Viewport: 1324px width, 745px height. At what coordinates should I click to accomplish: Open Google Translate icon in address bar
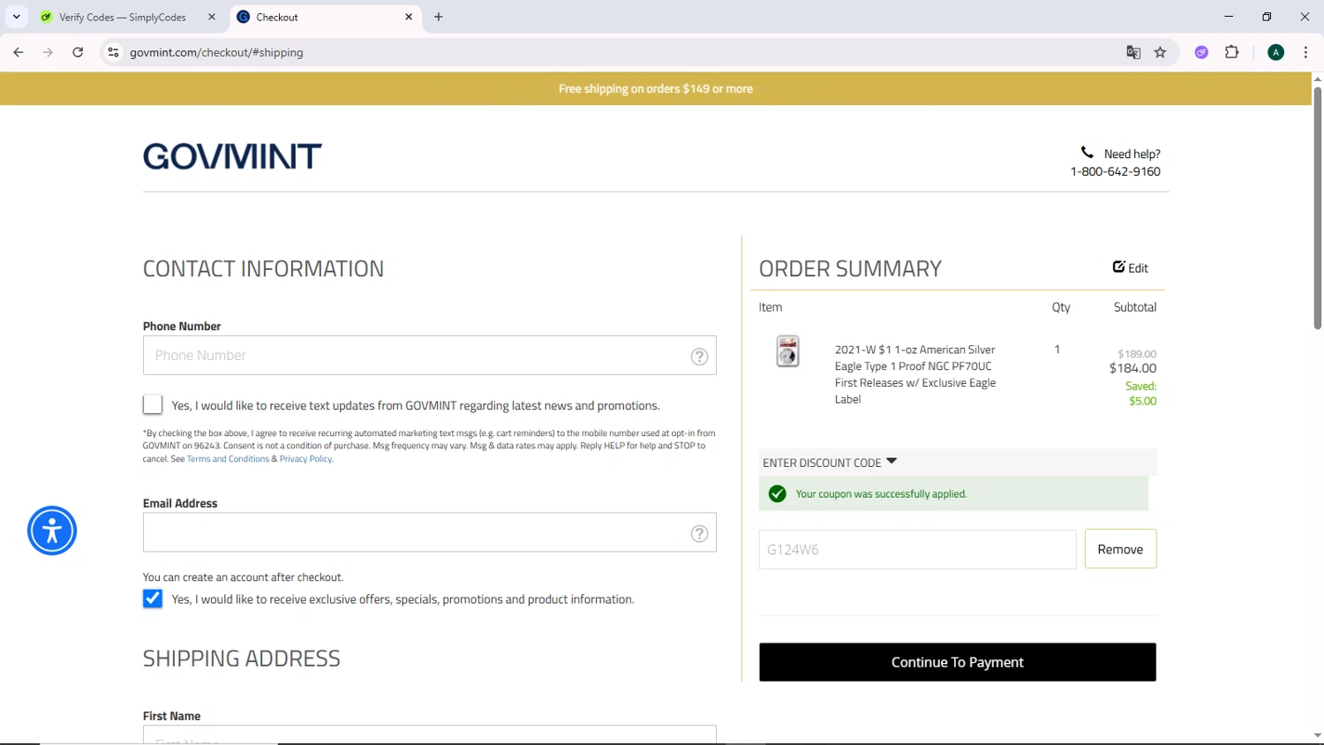[x=1133, y=52]
